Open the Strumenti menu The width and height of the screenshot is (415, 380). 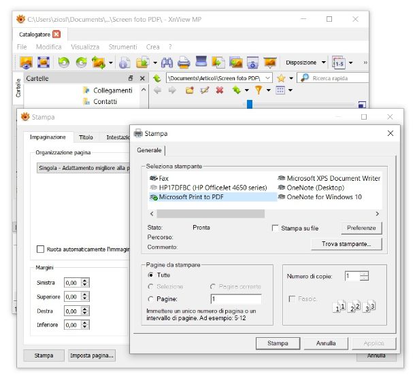123,47
